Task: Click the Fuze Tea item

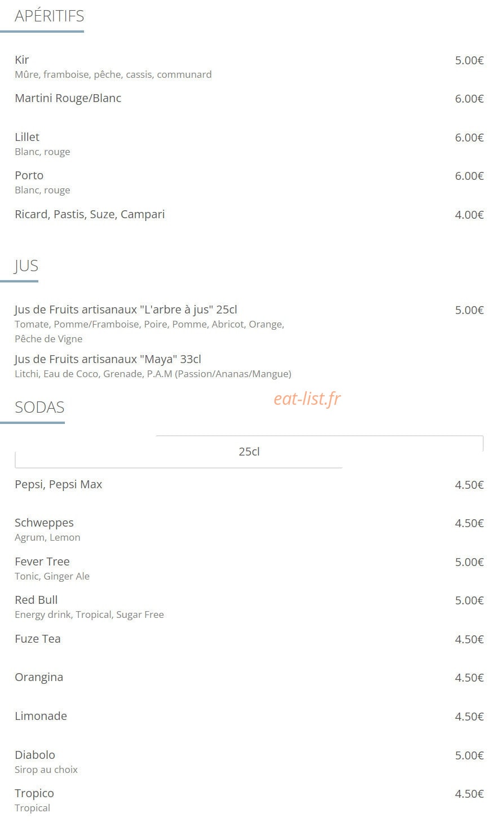Action: coord(38,639)
